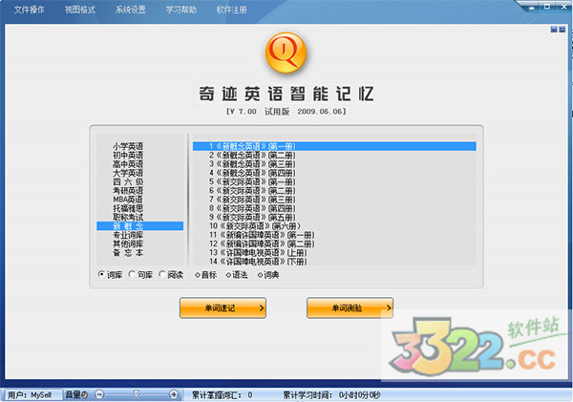This screenshot has height=402, width=573.
Task: Click the volume slider handle
Action: click(x=136, y=394)
